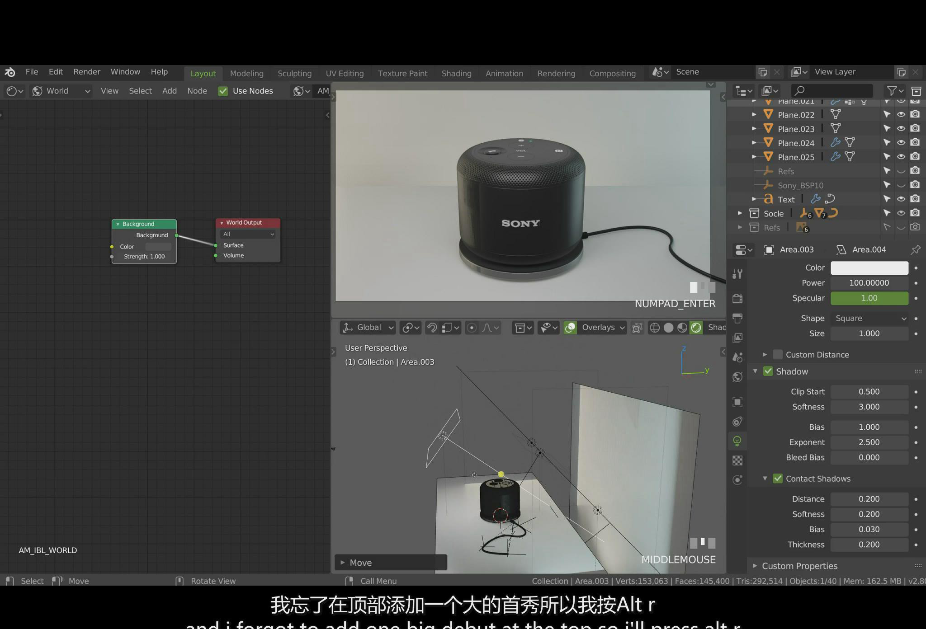Disable the Shadow checkbox
Screen dimensions: 926x629
(768, 371)
